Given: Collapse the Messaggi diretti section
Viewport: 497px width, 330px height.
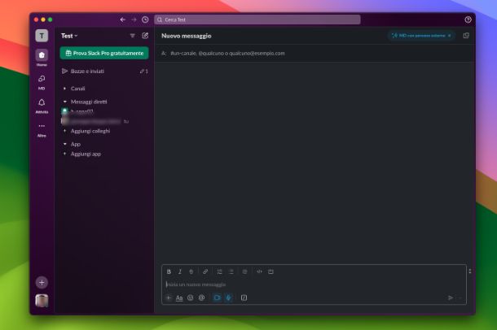Looking at the screenshot, I should pos(64,102).
